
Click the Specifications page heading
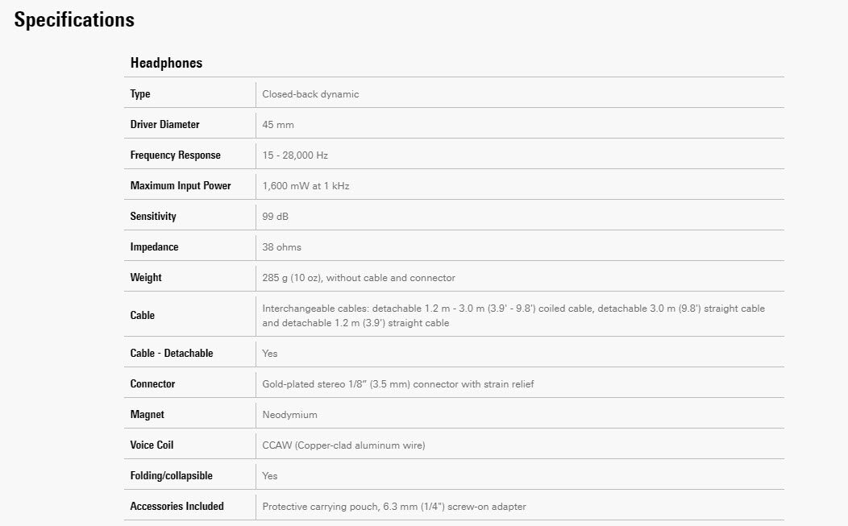[74, 20]
